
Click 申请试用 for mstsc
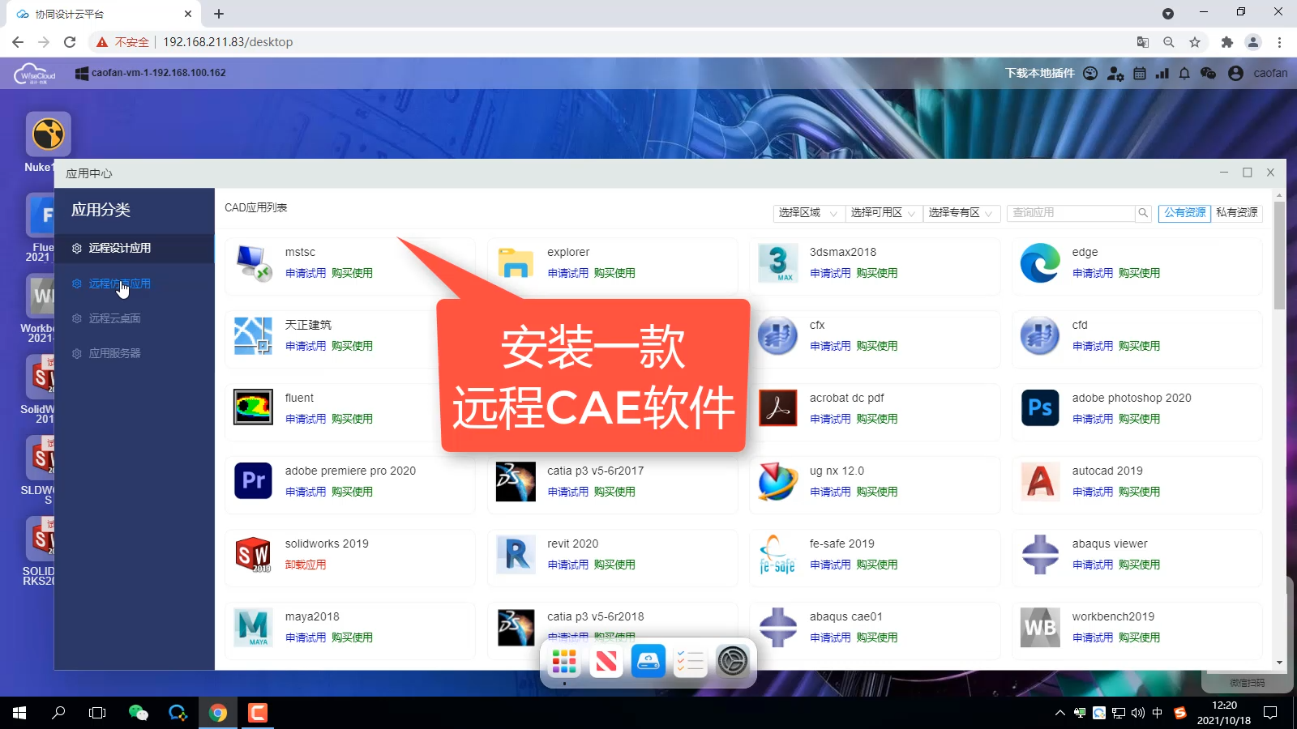(x=306, y=273)
